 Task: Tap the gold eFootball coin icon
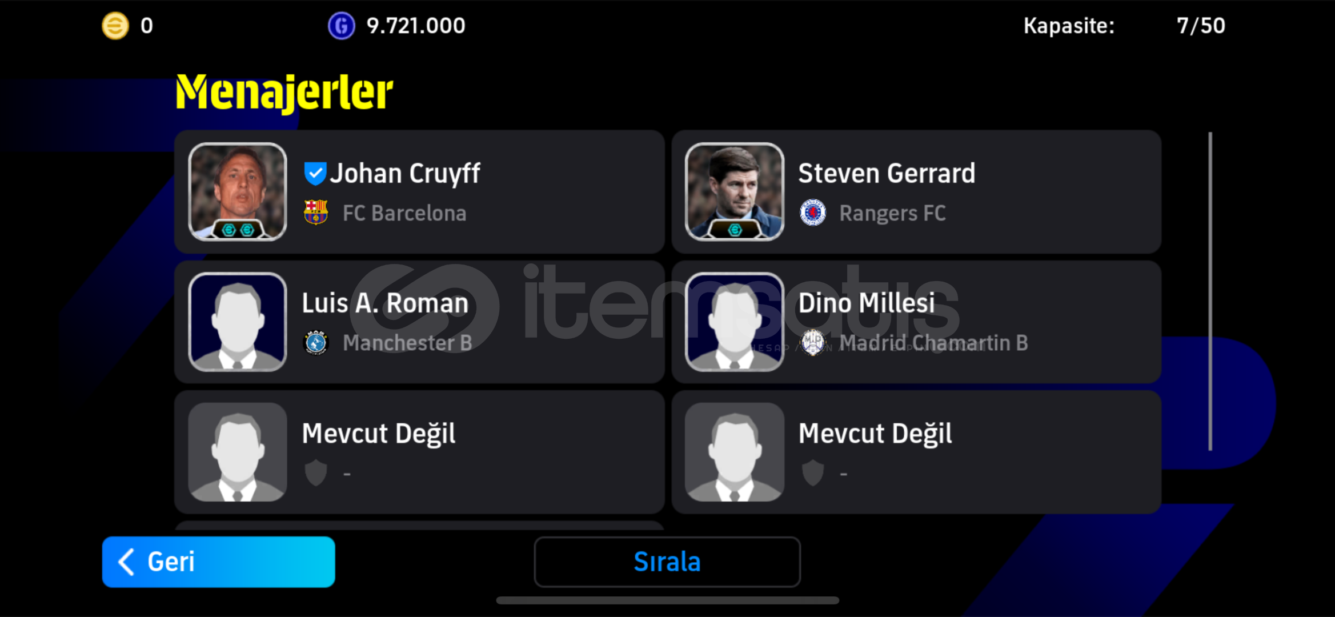coord(115,26)
